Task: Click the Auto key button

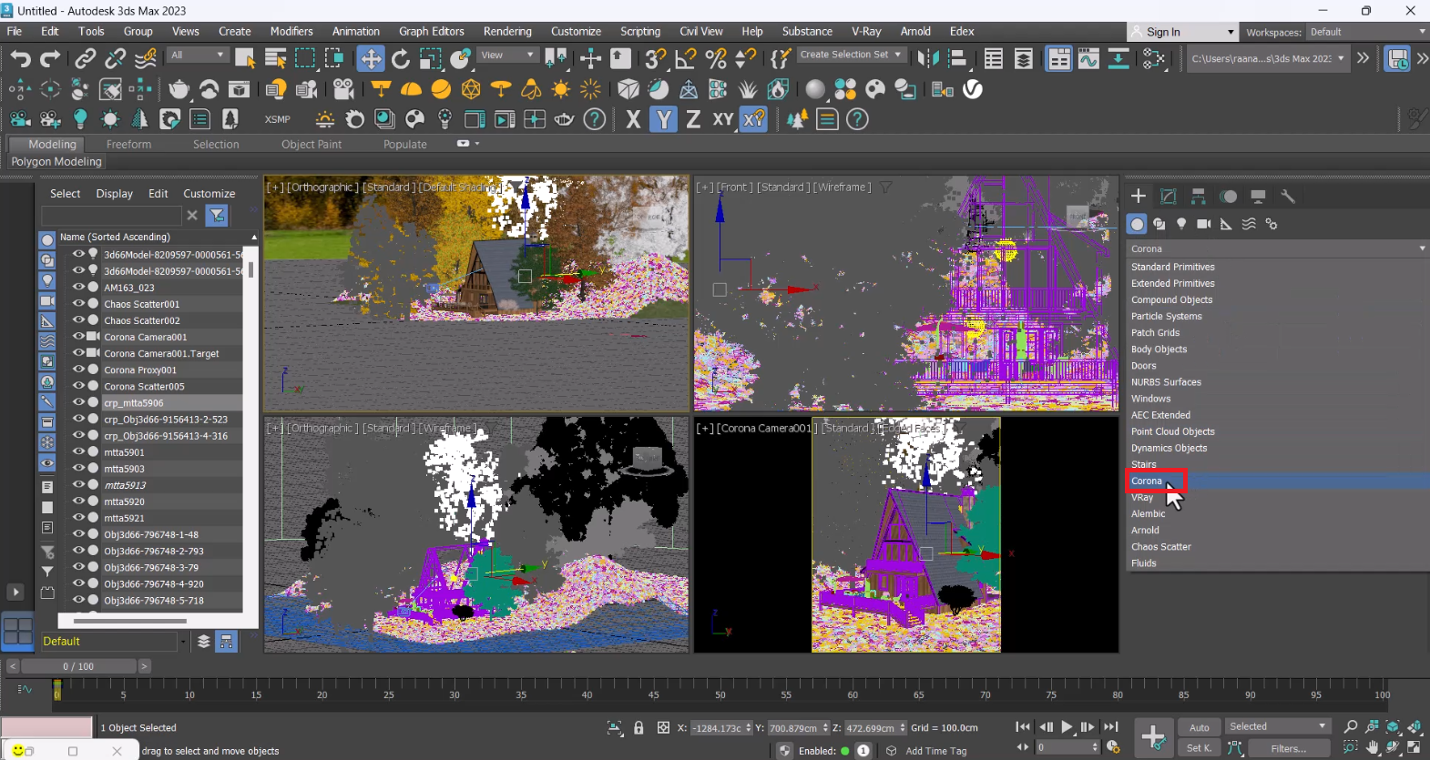Action: [1199, 727]
